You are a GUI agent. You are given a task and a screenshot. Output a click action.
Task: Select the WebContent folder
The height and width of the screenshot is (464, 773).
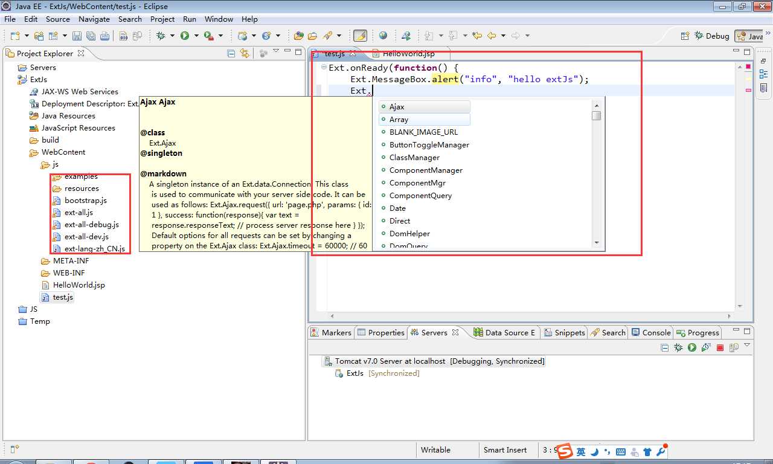(x=63, y=152)
